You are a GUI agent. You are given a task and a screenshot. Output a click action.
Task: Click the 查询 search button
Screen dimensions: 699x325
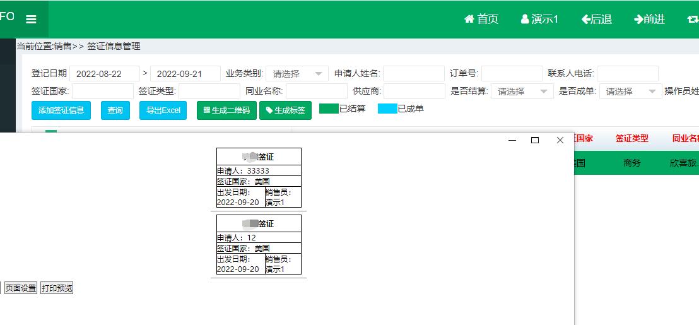tap(115, 110)
